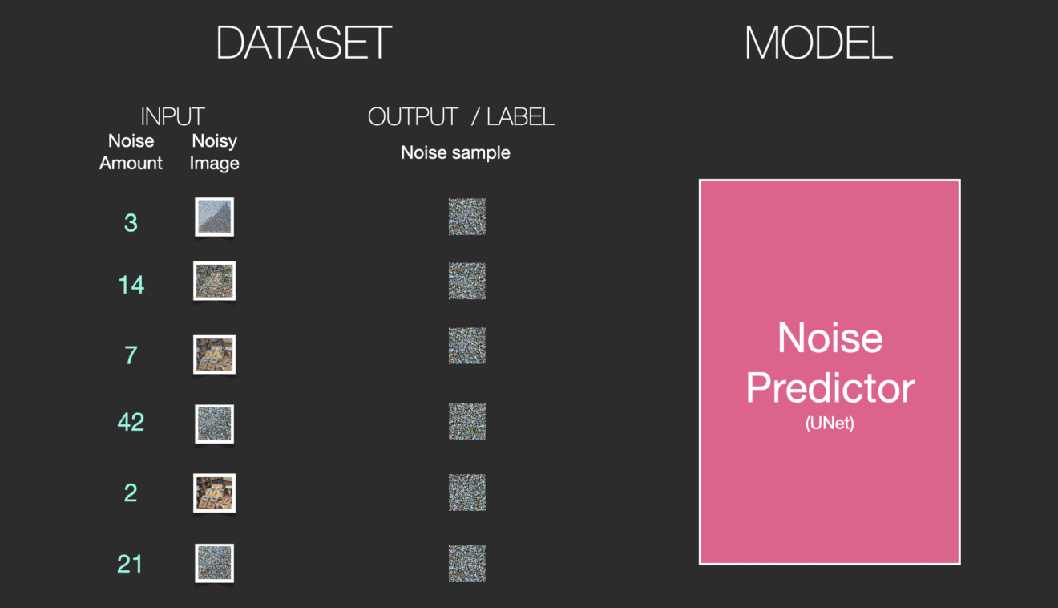
Task: Click the noise sample in the row with 7
Action: pyautogui.click(x=467, y=346)
